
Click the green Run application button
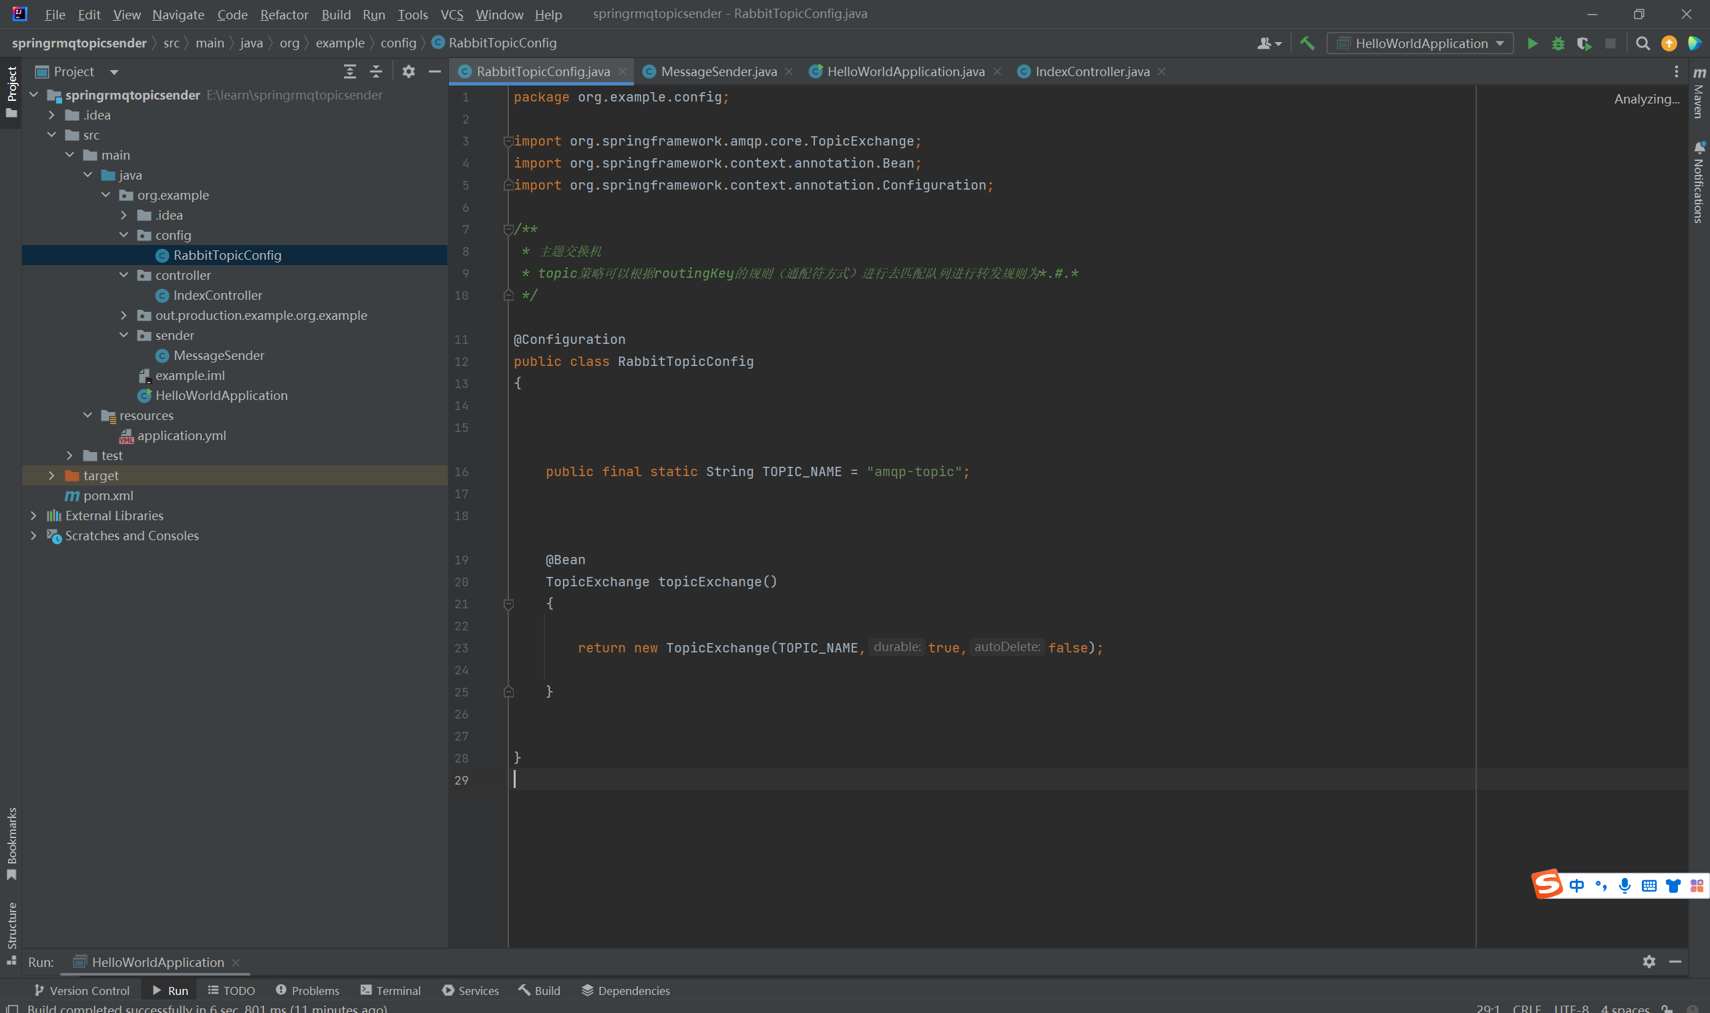(1532, 43)
